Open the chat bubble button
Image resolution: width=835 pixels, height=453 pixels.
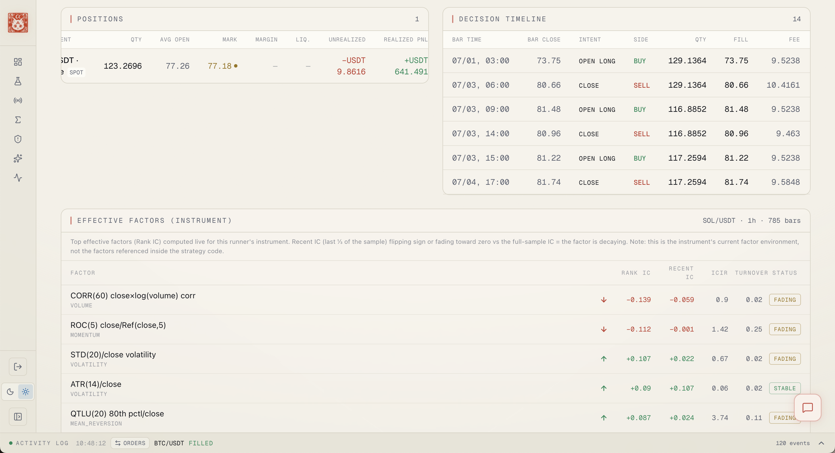pos(807,408)
